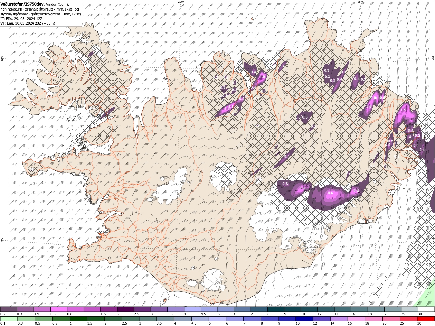Viewport: 435px width, 326px height.
Task: Select the 'IT: Fös. 29. 03. 2024 12Z' line
Action: (x=21, y=19)
